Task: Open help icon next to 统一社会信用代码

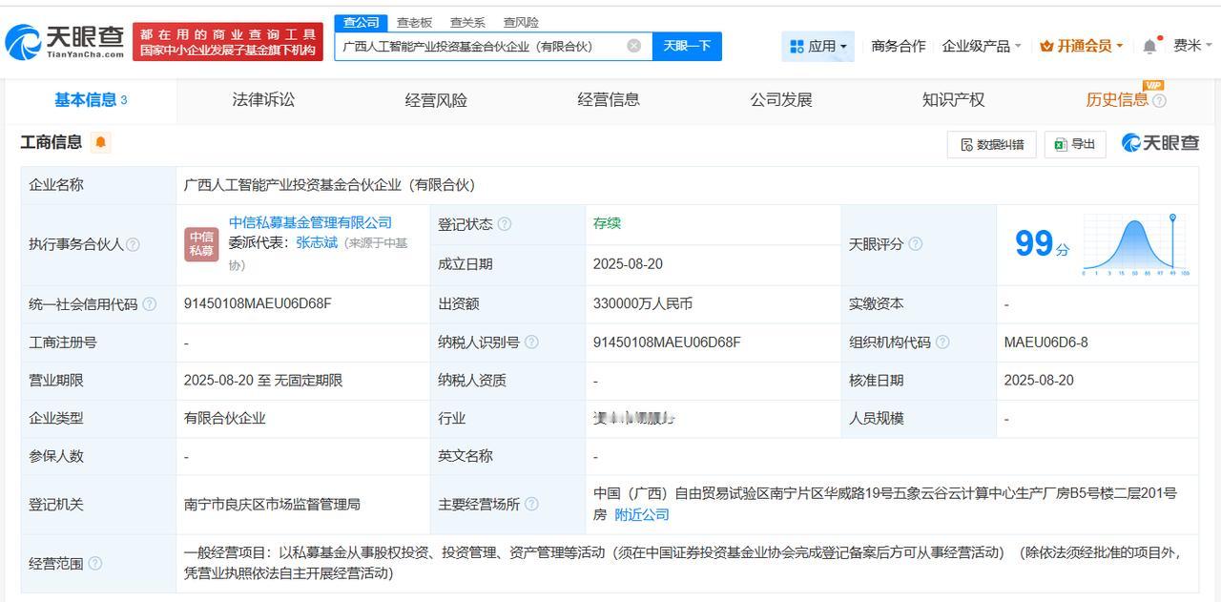Action: (x=149, y=304)
